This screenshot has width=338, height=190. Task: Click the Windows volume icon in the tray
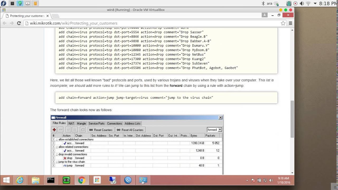(271, 180)
